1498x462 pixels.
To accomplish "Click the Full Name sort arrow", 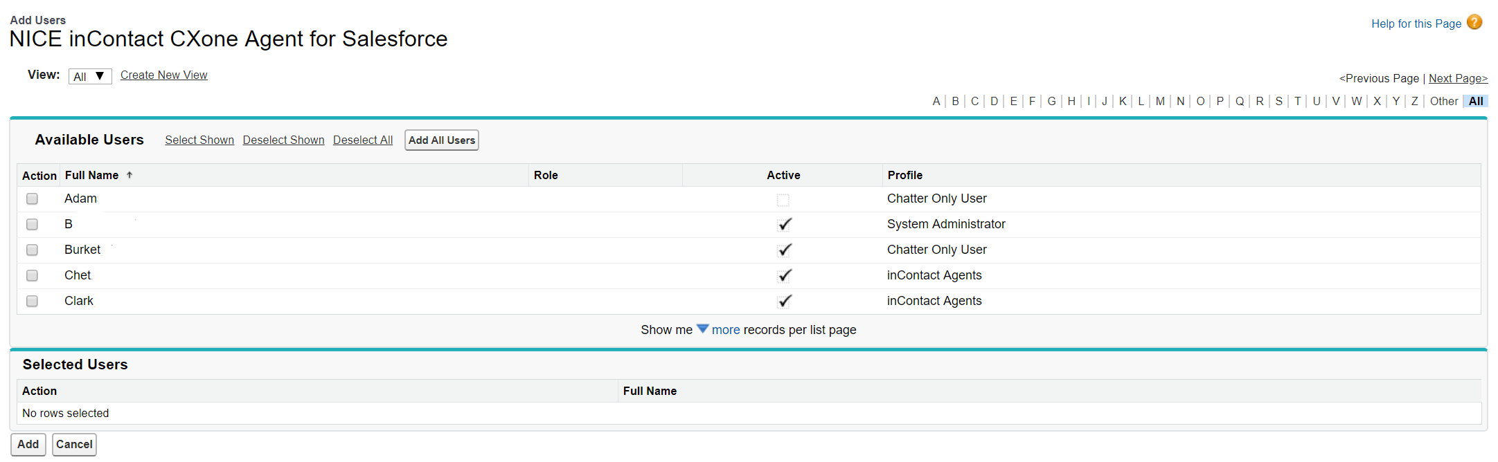I will pyautogui.click(x=130, y=176).
